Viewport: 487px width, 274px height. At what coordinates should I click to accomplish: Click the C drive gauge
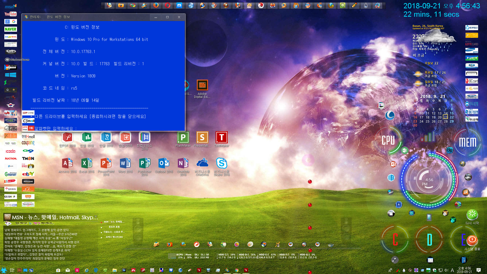(x=395, y=239)
